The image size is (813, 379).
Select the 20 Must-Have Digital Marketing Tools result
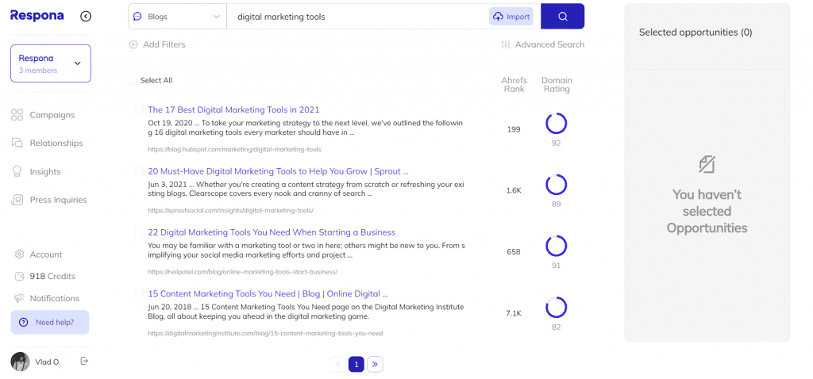click(x=139, y=170)
